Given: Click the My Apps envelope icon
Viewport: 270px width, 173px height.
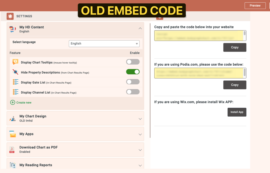Looking at the screenshot, I should pyautogui.click(x=13, y=134).
